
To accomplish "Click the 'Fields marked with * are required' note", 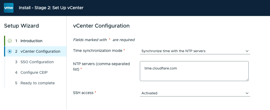I will (104, 40).
